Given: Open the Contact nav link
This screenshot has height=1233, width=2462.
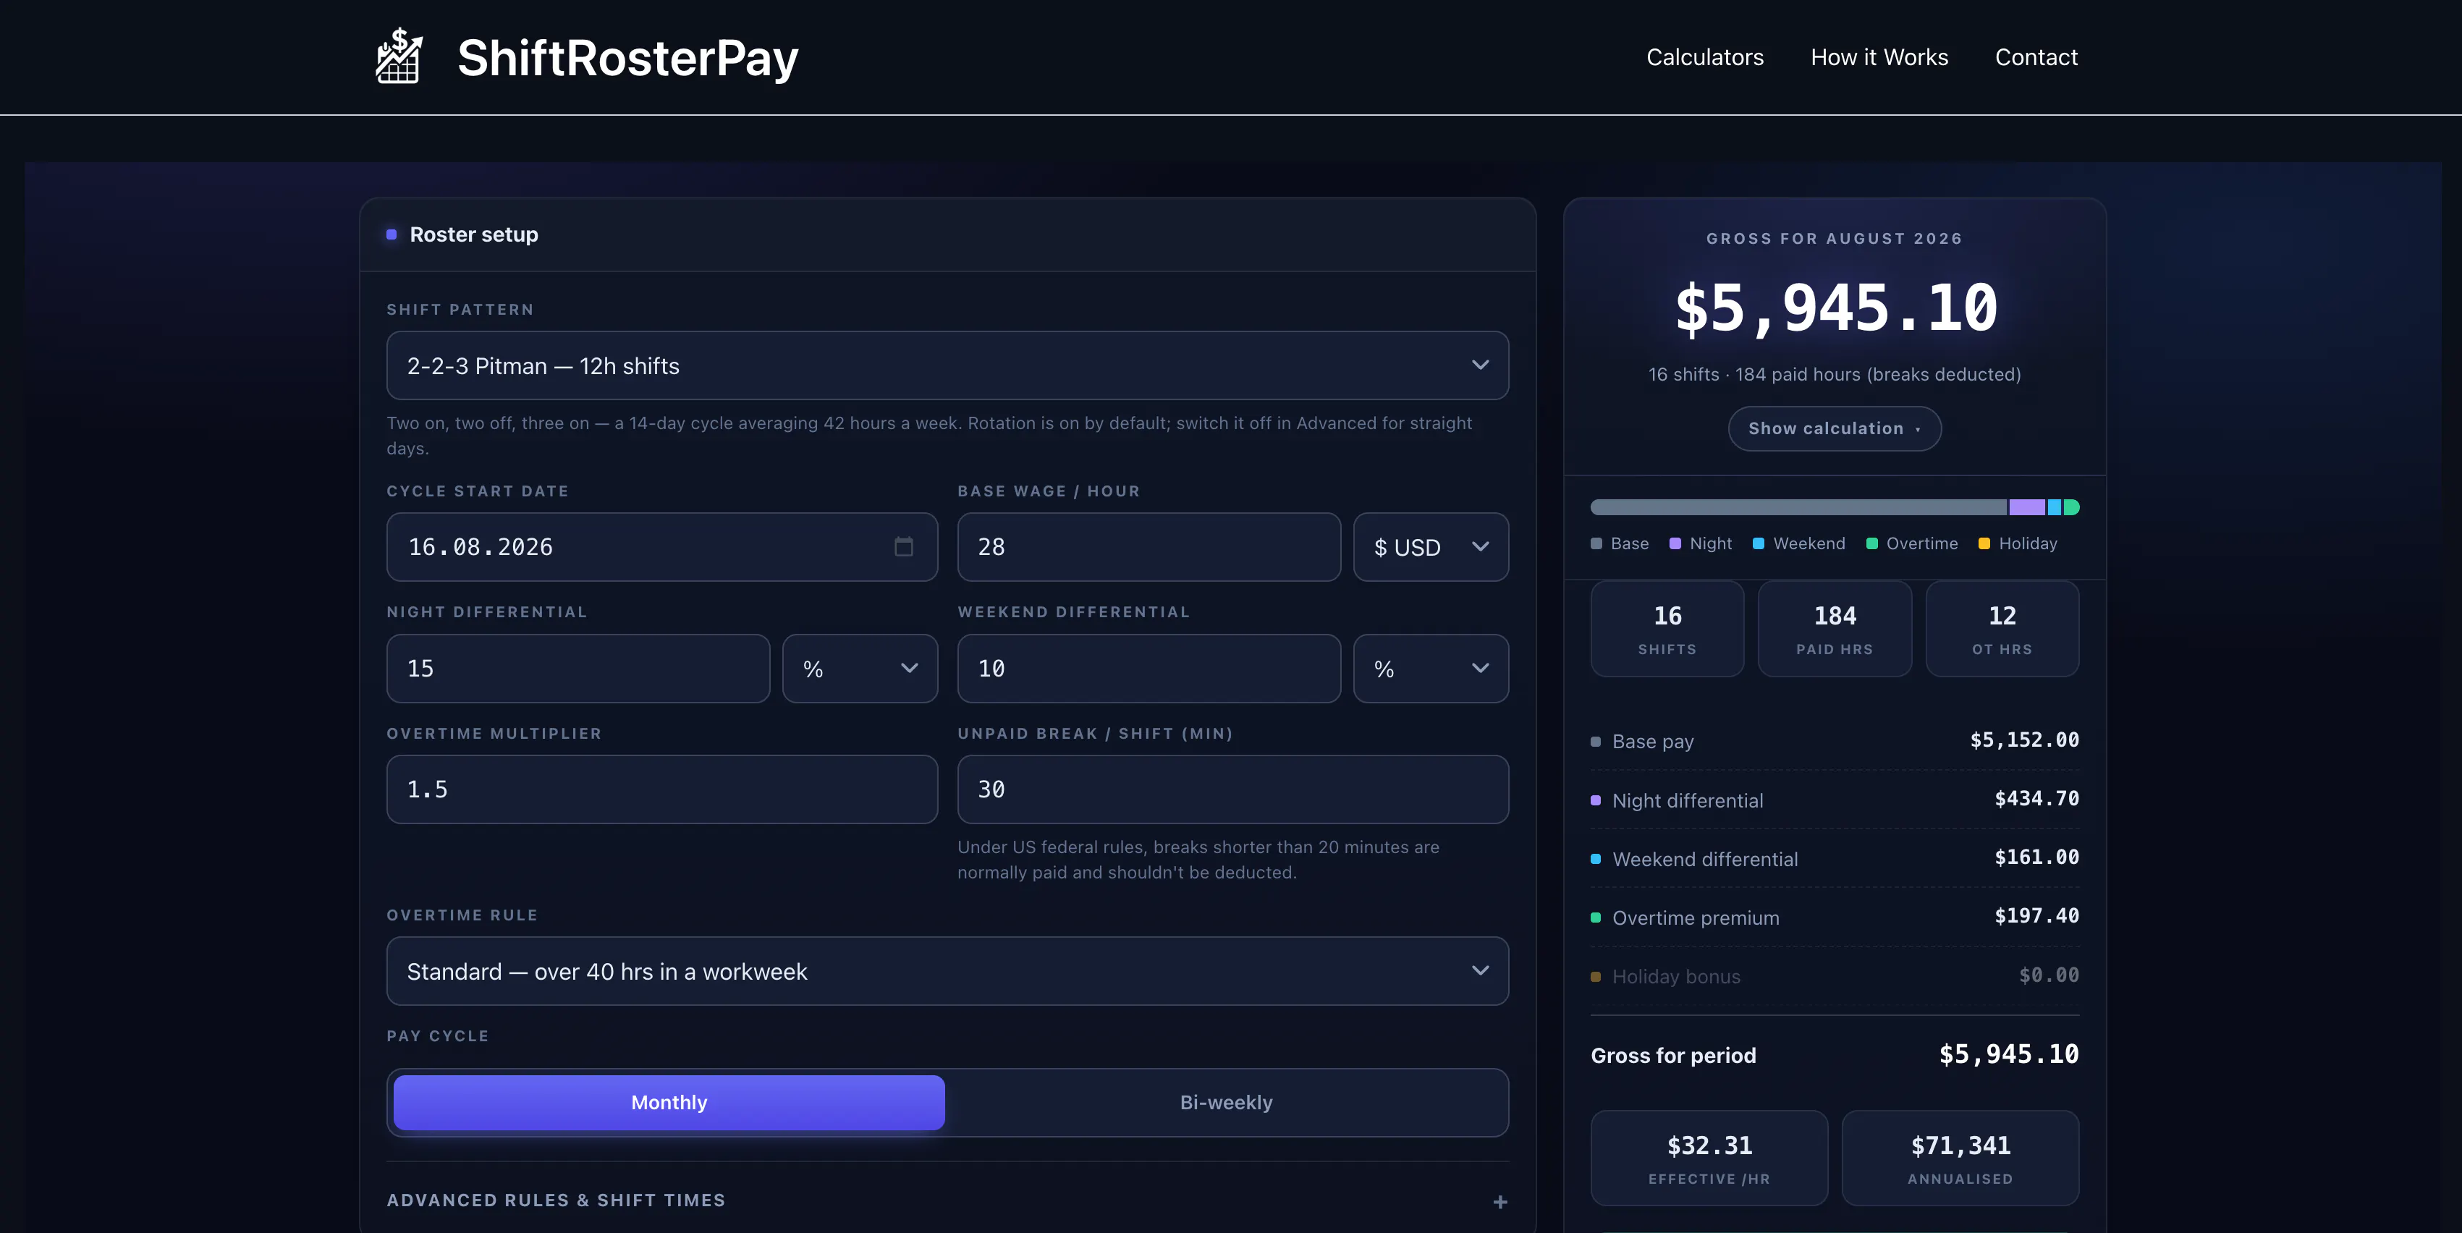Looking at the screenshot, I should point(2036,57).
